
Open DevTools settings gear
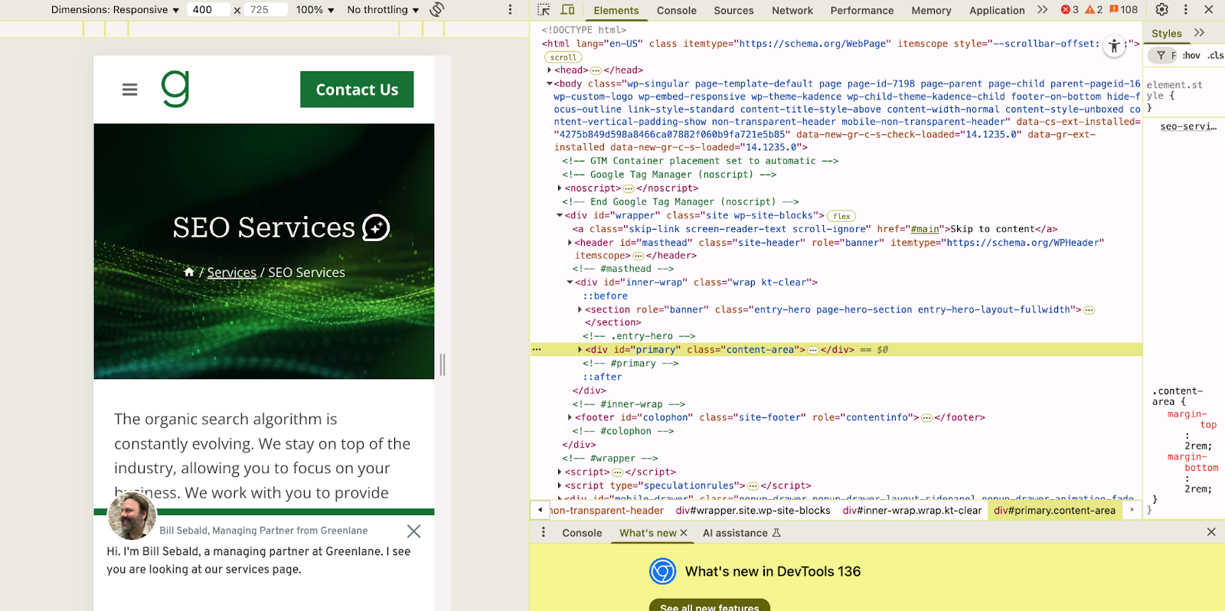pos(1162,10)
